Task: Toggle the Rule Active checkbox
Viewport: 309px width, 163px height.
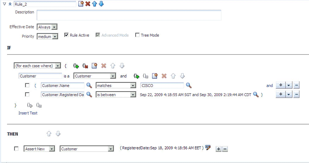Action: click(x=66, y=35)
